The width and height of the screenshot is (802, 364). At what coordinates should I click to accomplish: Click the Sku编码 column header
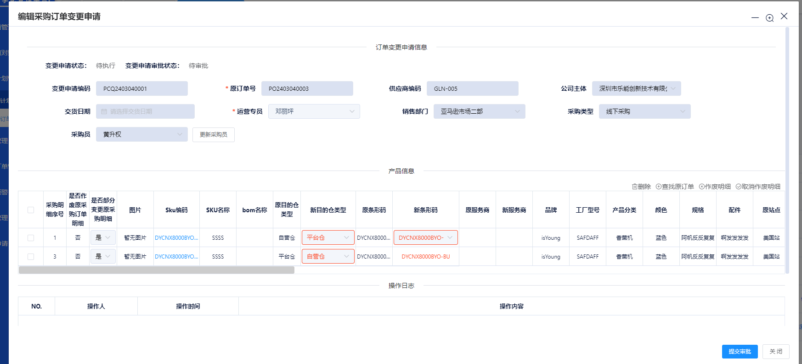(x=176, y=210)
